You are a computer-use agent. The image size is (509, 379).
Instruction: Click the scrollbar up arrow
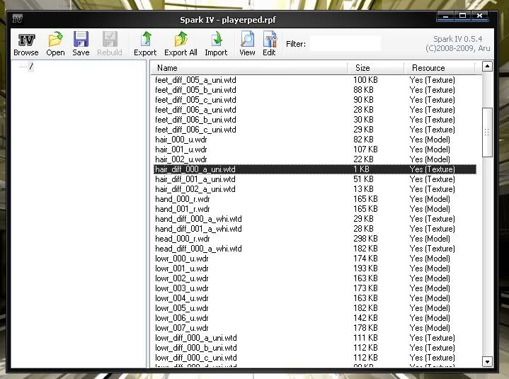(x=487, y=67)
